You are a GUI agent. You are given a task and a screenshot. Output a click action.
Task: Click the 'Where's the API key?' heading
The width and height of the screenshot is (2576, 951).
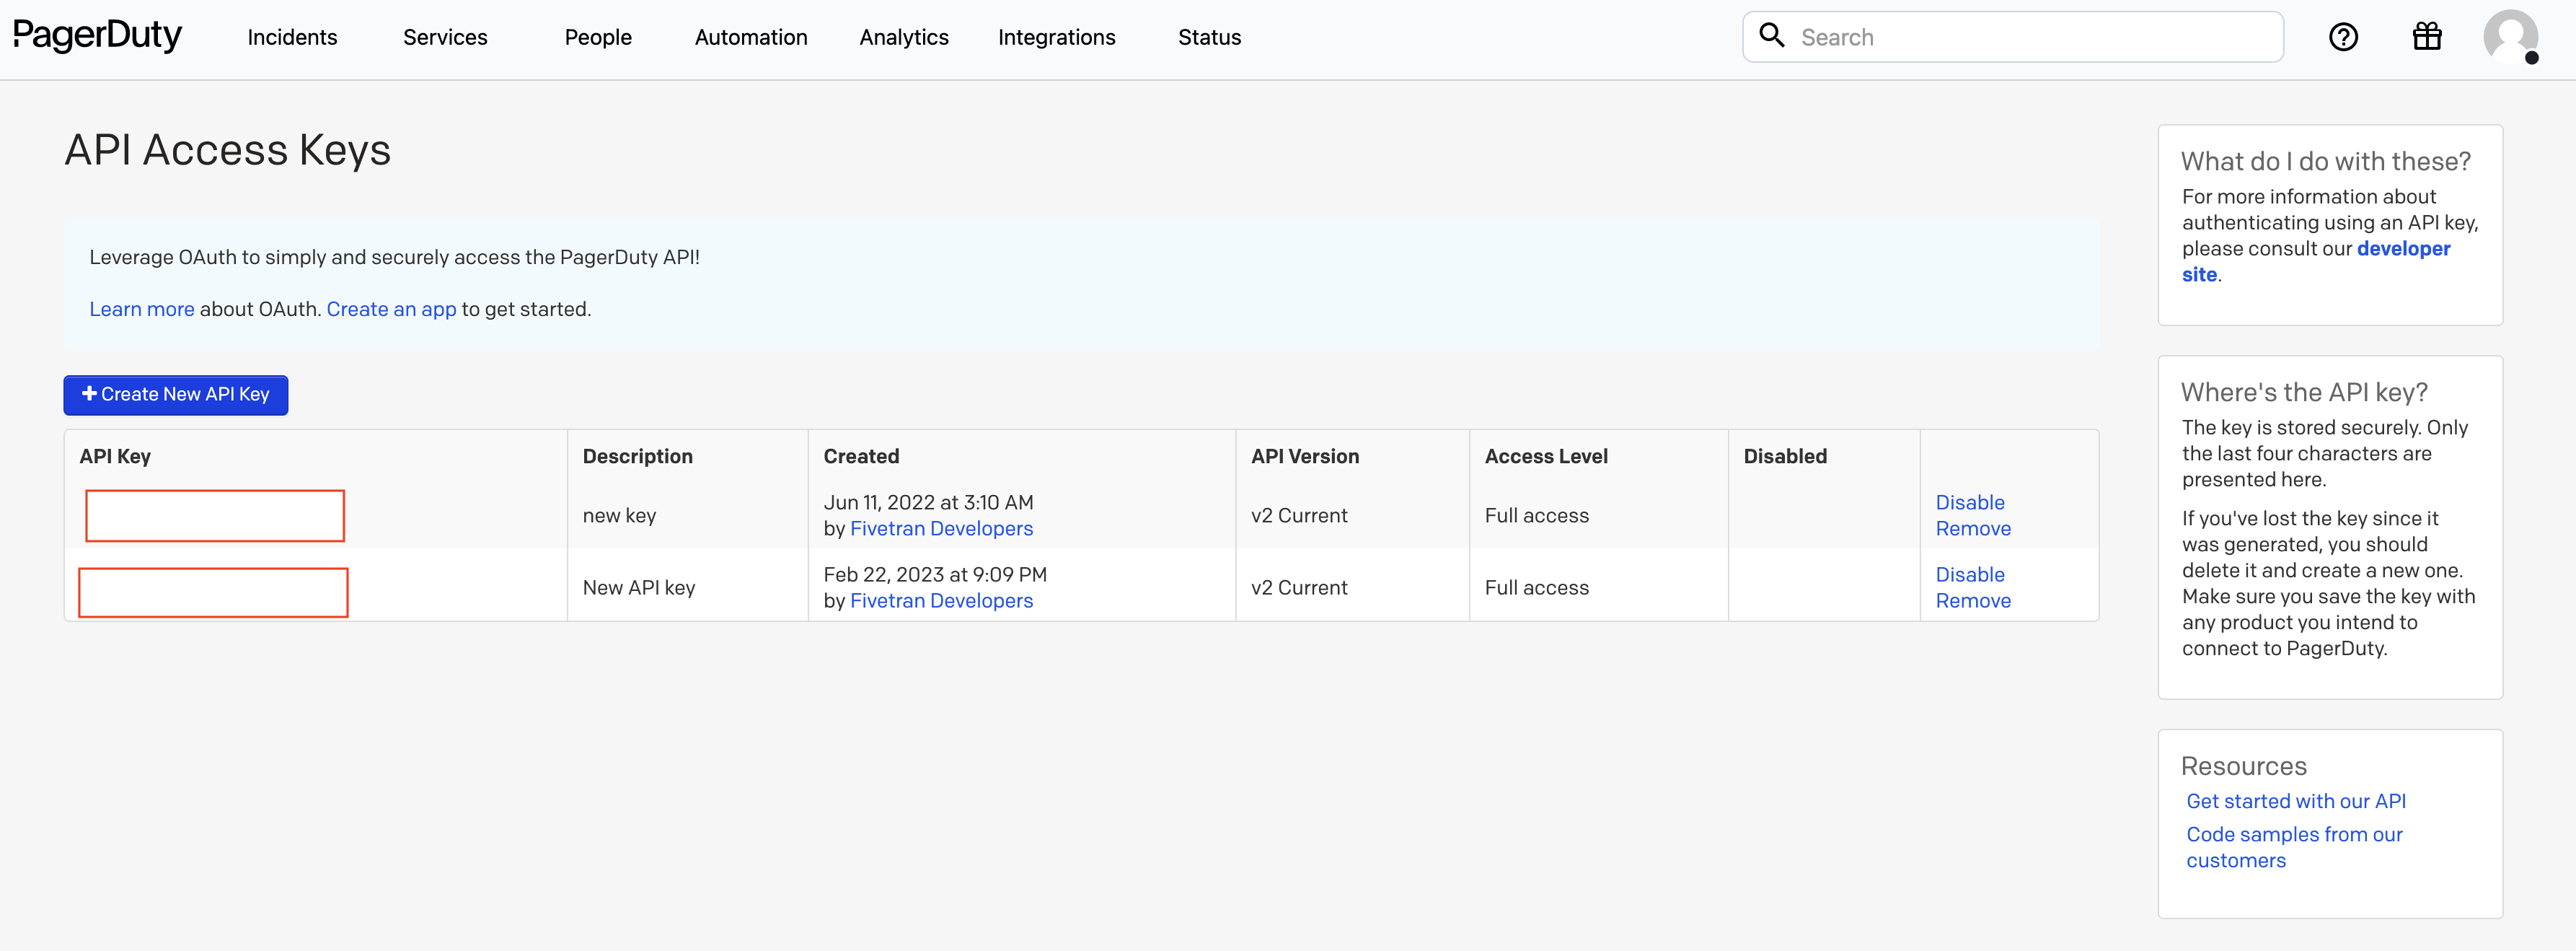(2304, 393)
